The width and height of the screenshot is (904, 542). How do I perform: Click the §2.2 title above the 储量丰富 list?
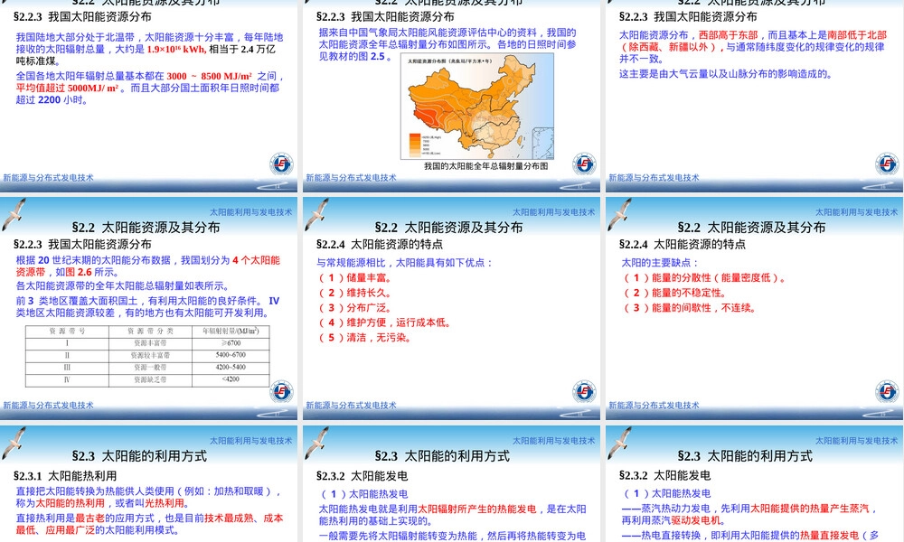448,228
